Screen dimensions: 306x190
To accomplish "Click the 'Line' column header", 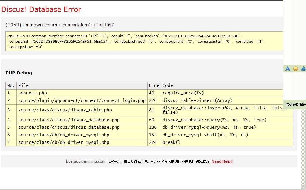I will 154,85.
